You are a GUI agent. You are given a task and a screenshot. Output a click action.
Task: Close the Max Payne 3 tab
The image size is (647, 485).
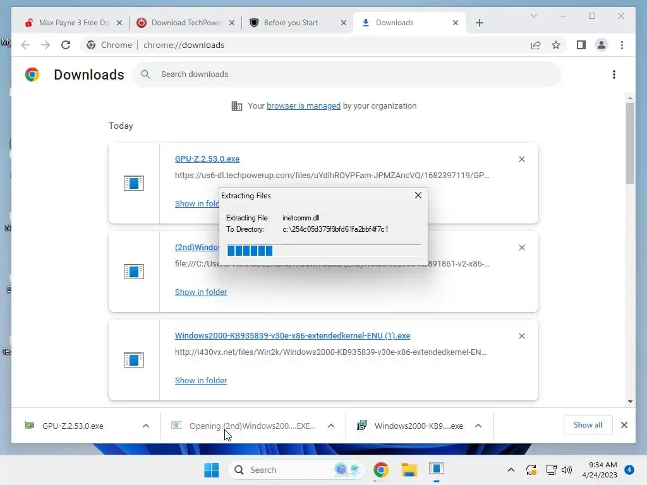click(119, 23)
